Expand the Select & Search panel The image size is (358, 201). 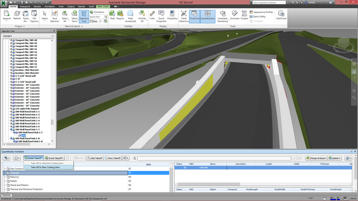(74, 26)
